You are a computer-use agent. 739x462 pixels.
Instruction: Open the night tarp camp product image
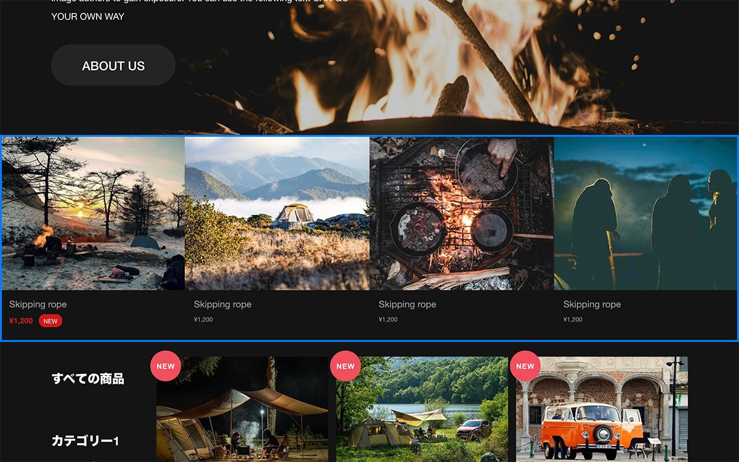click(x=242, y=409)
